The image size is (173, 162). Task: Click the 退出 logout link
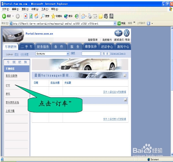tap(16, 54)
